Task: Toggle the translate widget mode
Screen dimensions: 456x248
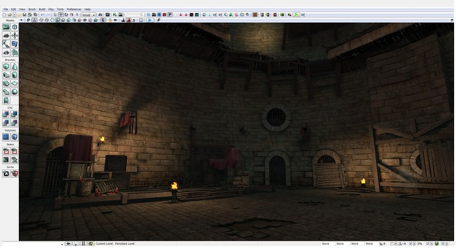Action: (61, 15)
